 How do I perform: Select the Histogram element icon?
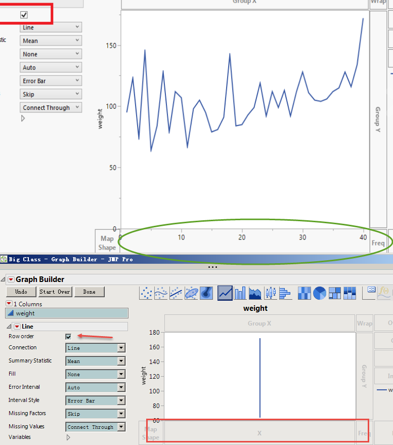tap(285, 293)
